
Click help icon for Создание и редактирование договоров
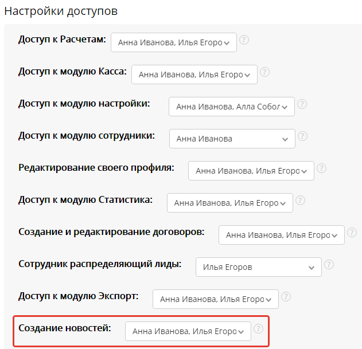352,233
